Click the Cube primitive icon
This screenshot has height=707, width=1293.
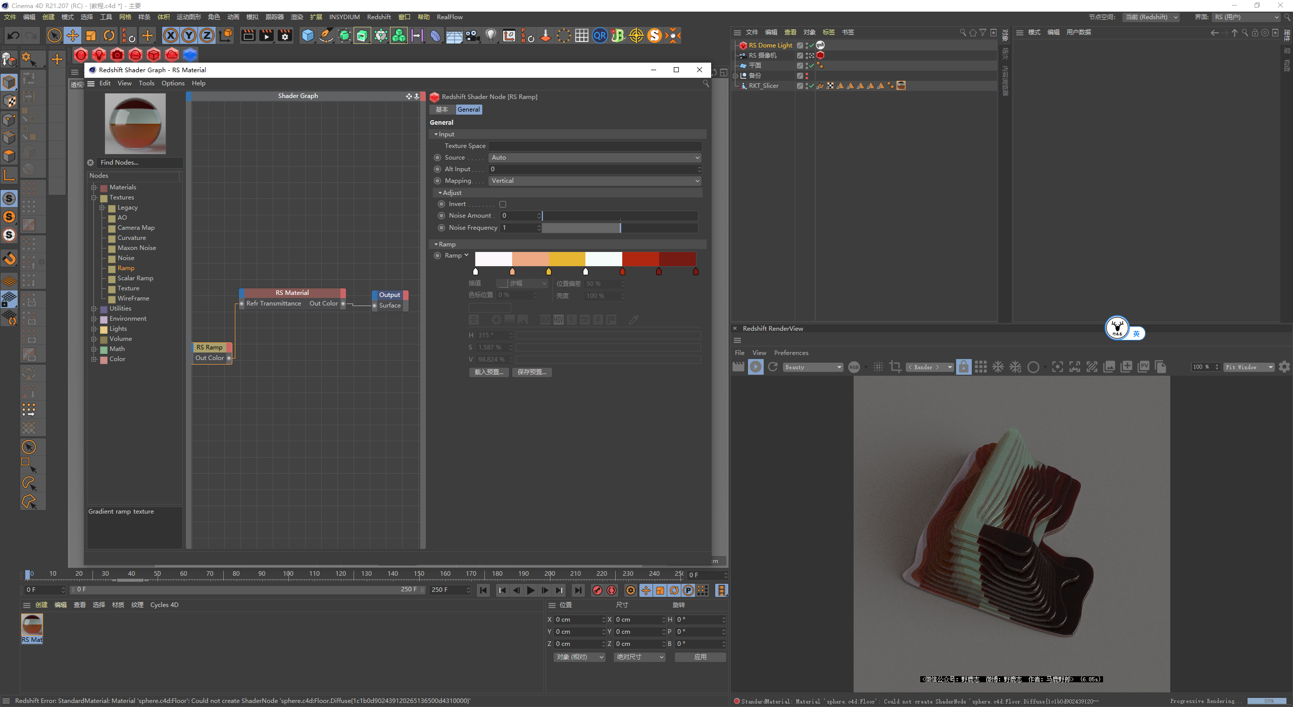[308, 35]
